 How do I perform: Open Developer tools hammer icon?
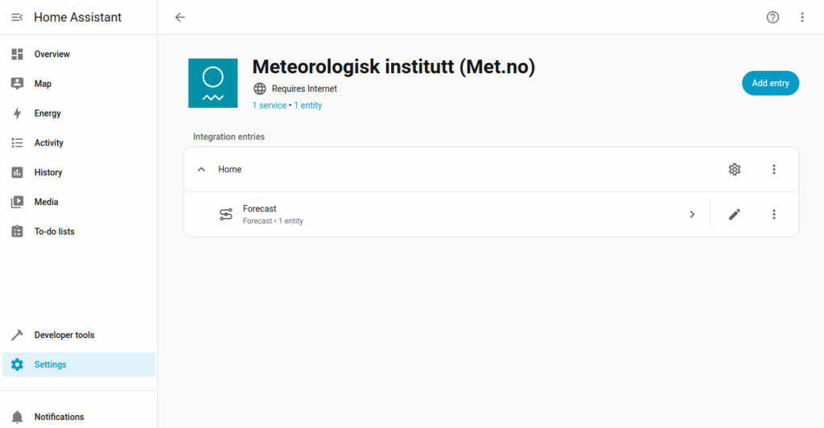tap(17, 335)
